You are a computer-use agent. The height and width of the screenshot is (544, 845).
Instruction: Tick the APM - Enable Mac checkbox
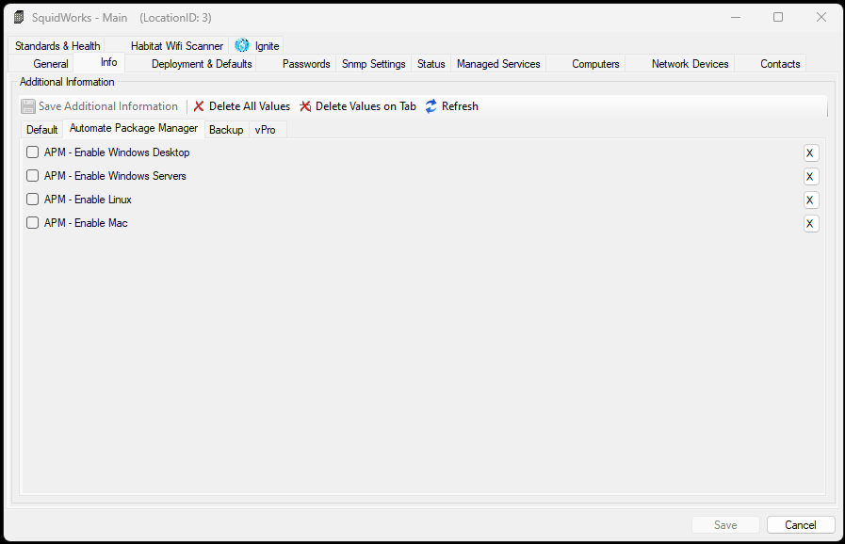[x=33, y=223]
